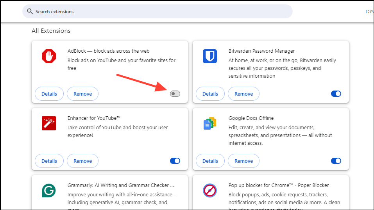This screenshot has height=210, width=374.
Task: Click the Bitwarden Password Manager title
Action: 261,51
